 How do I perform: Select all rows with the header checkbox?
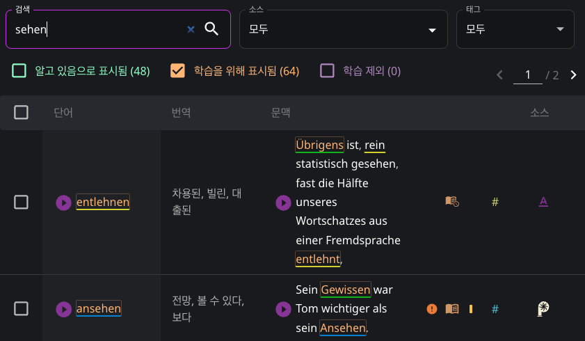21,112
